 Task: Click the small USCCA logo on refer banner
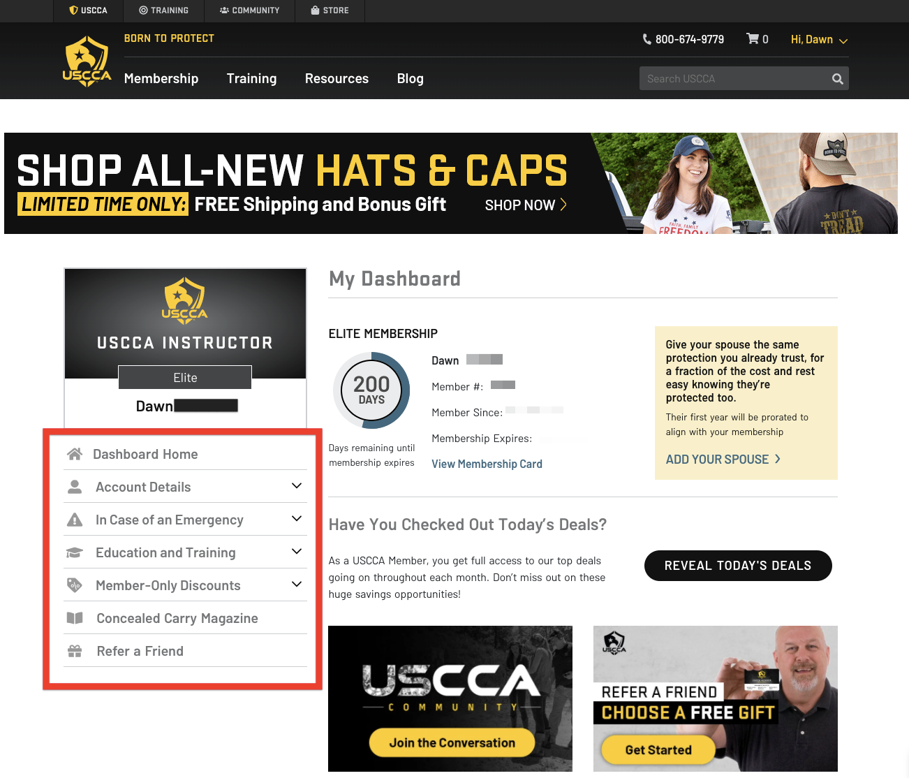click(x=614, y=643)
